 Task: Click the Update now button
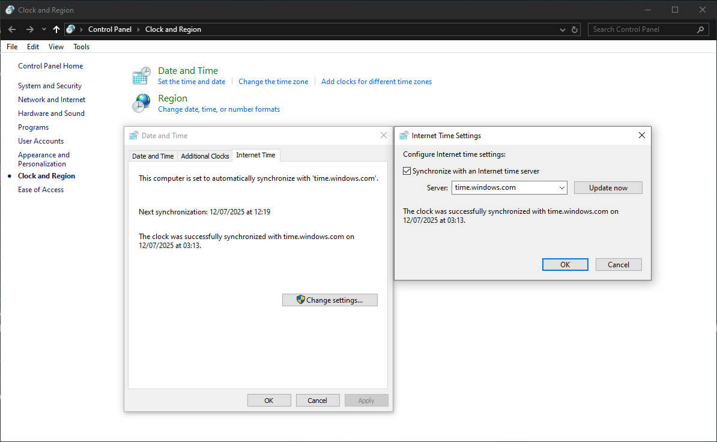pyautogui.click(x=608, y=187)
